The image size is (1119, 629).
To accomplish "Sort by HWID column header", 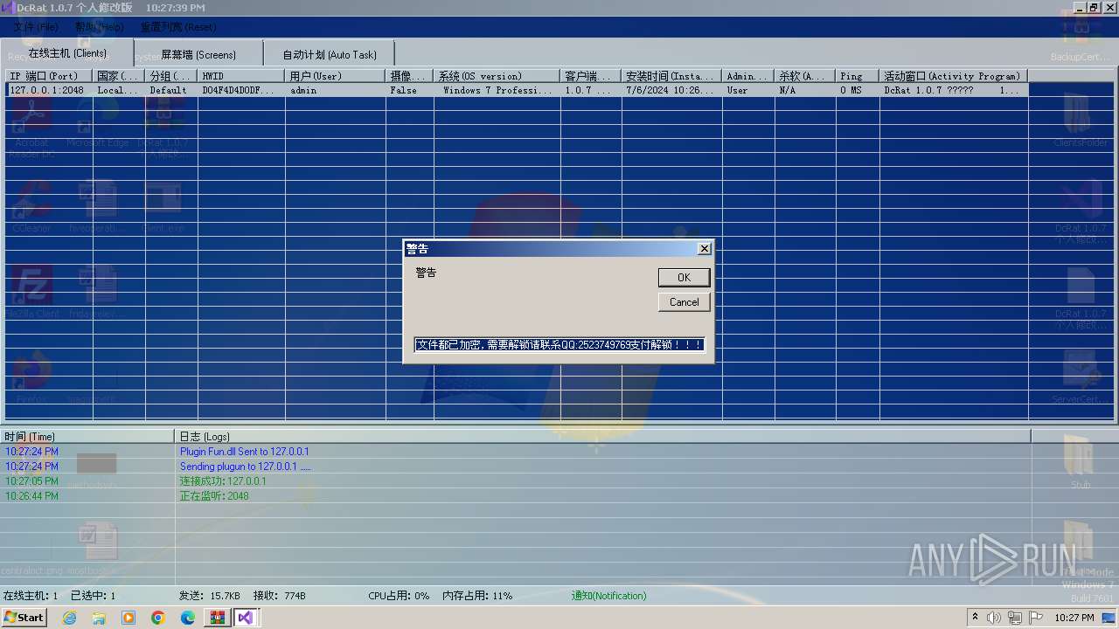I will point(241,76).
